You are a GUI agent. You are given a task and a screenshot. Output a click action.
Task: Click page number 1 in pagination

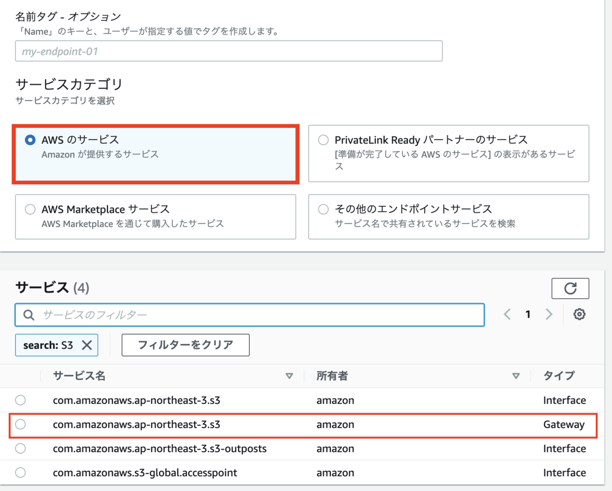pyautogui.click(x=528, y=314)
